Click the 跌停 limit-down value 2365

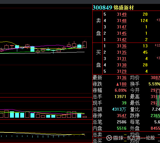[x=155, y=116]
